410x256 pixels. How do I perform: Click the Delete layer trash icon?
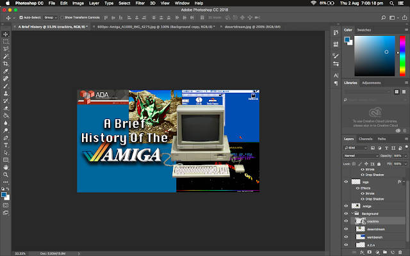(x=400, y=252)
